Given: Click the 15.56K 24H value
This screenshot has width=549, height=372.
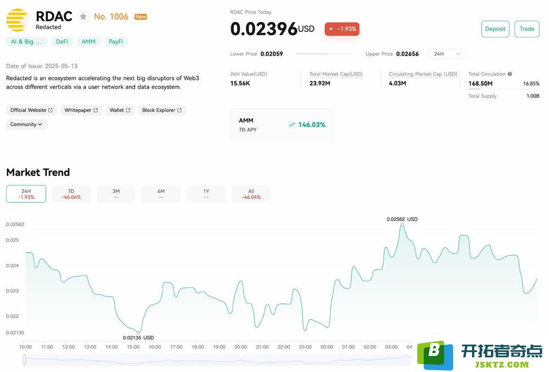Looking at the screenshot, I should point(240,84).
